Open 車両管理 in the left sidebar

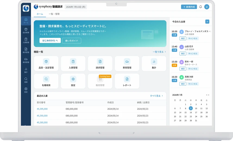[26, 60]
